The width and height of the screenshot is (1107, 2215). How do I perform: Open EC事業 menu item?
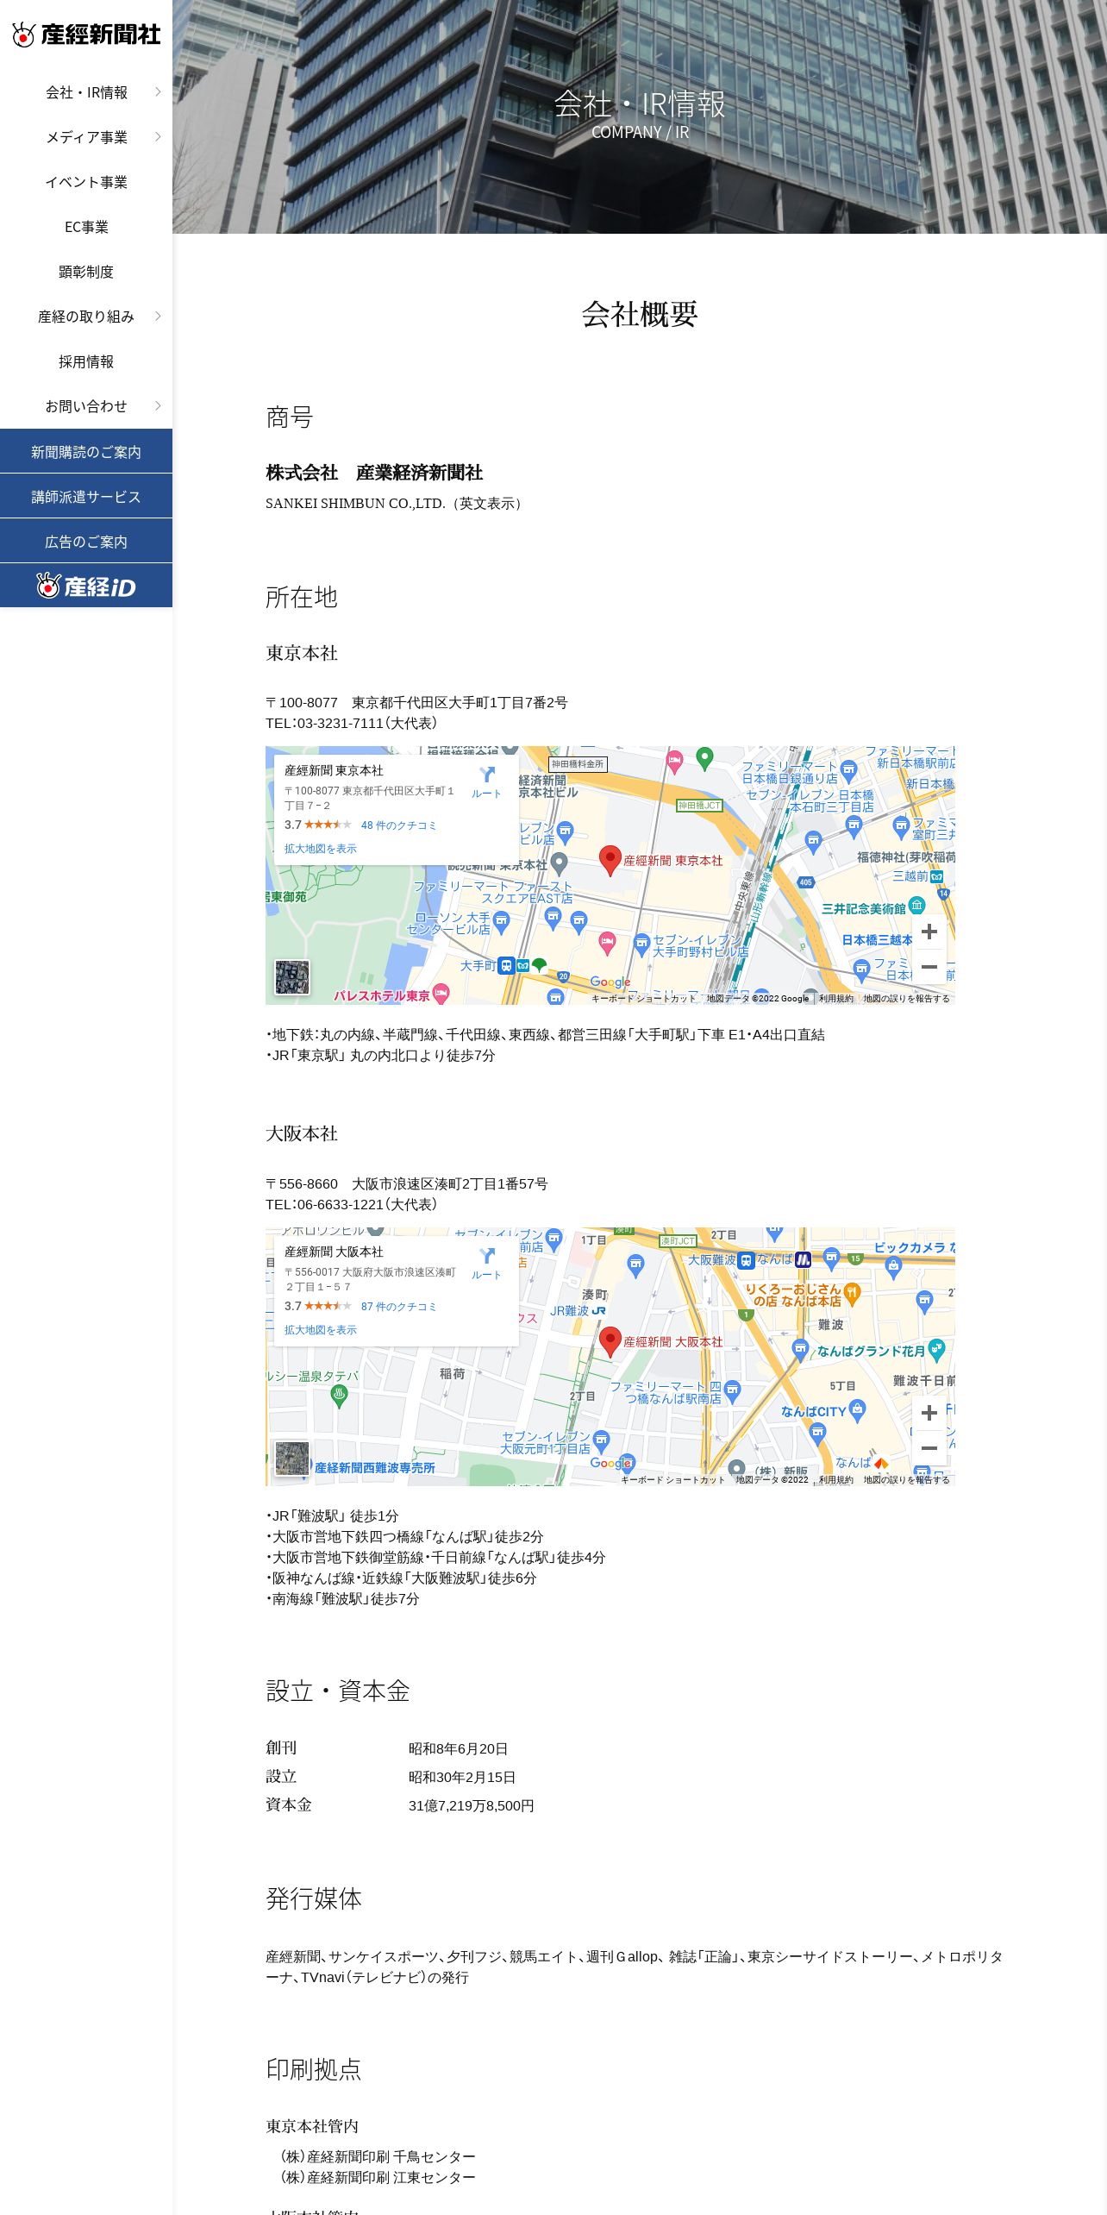click(86, 227)
